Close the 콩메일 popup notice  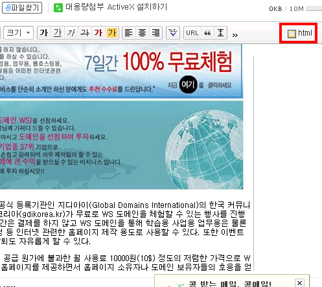[x=299, y=283]
